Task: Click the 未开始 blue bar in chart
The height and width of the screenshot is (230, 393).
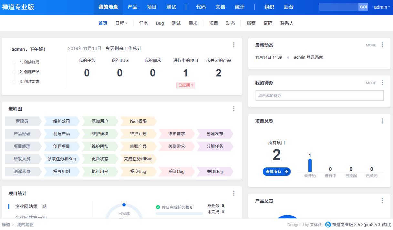Action: point(310,165)
